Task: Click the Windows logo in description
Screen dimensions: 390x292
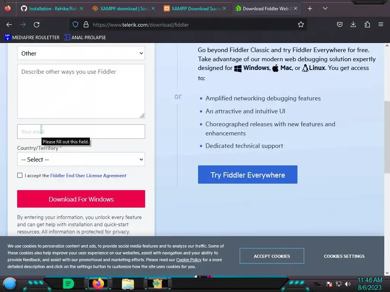Action: point(238,68)
